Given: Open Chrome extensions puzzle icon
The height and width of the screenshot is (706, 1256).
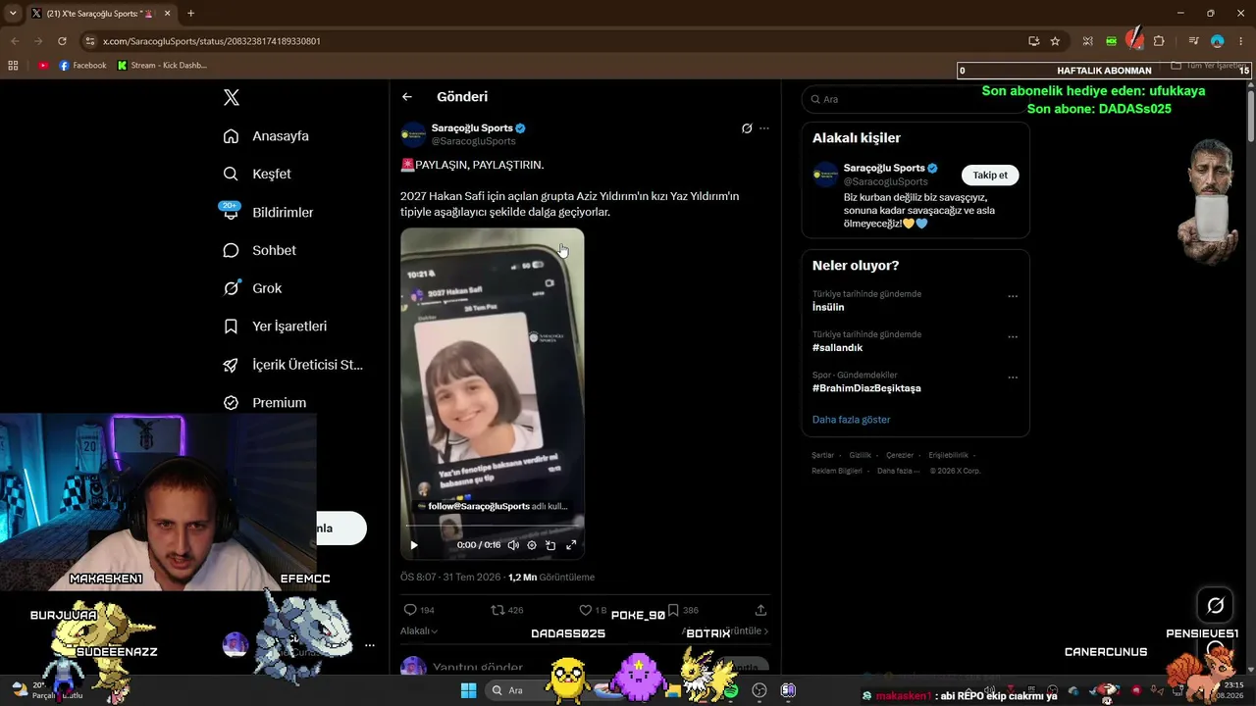Looking at the screenshot, I should (x=1159, y=41).
